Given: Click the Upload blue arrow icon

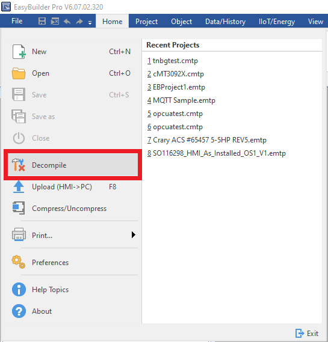Looking at the screenshot, I should (19, 187).
